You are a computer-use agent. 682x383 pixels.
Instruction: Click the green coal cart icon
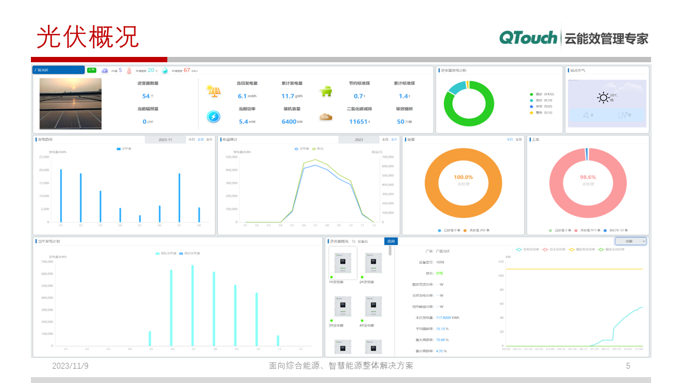[x=326, y=91]
